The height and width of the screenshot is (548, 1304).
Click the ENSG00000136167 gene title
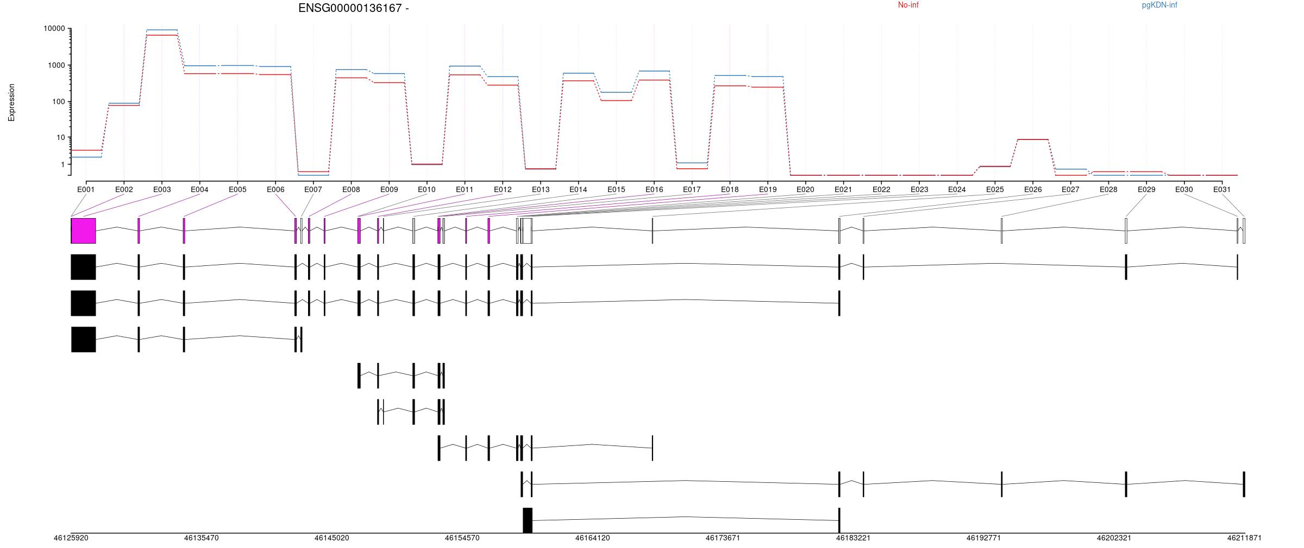354,8
